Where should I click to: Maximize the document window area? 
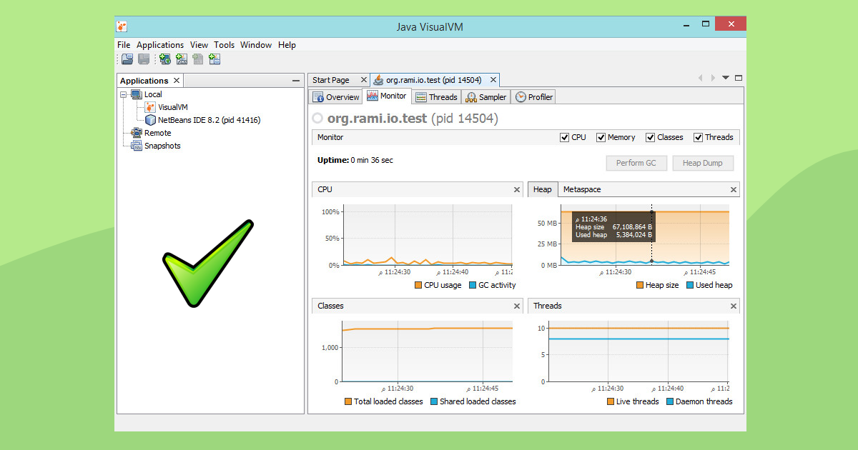739,78
